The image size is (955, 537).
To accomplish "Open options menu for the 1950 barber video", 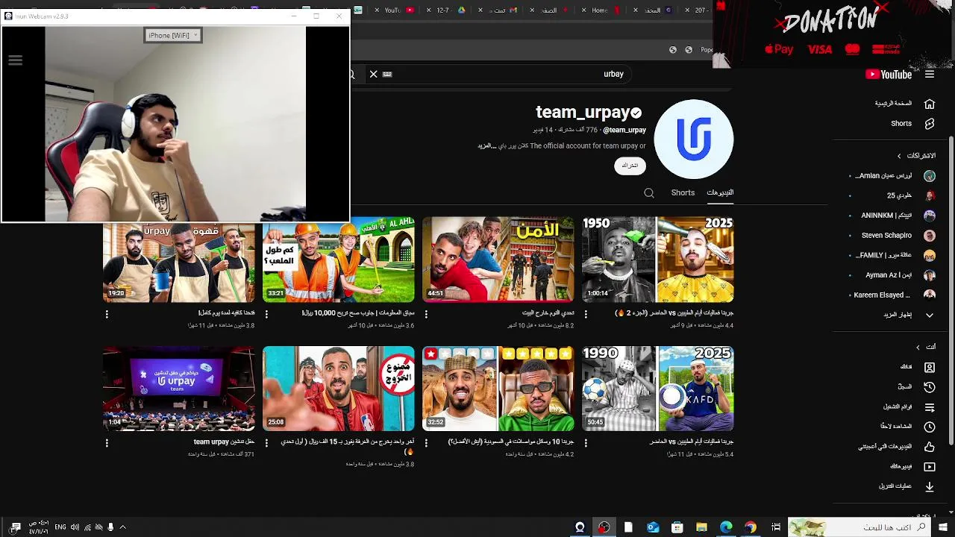I will click(x=586, y=314).
